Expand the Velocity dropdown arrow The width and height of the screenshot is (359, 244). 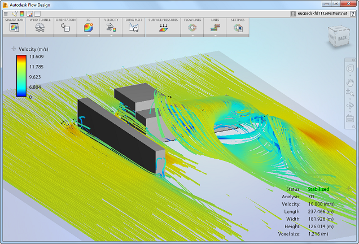click(111, 35)
